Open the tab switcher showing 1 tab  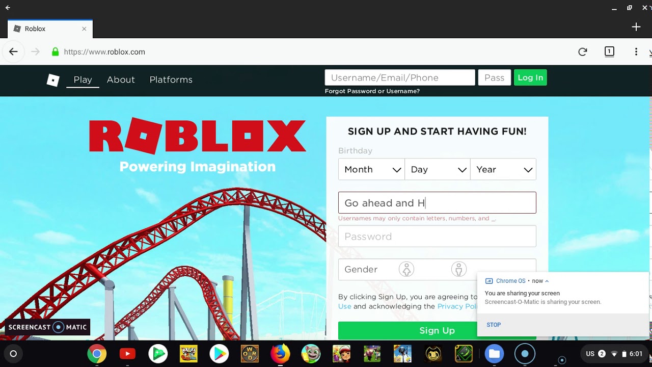pos(609,51)
